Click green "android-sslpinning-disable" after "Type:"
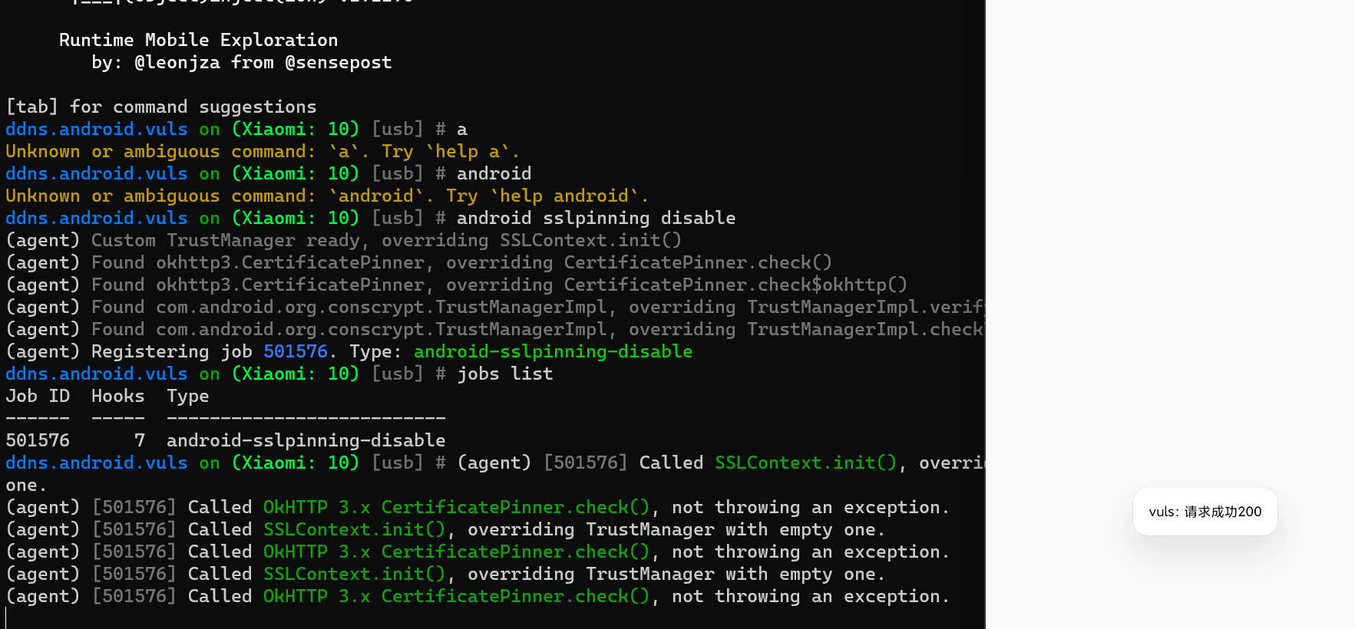Viewport: 1355px width, 629px height. coord(553,351)
